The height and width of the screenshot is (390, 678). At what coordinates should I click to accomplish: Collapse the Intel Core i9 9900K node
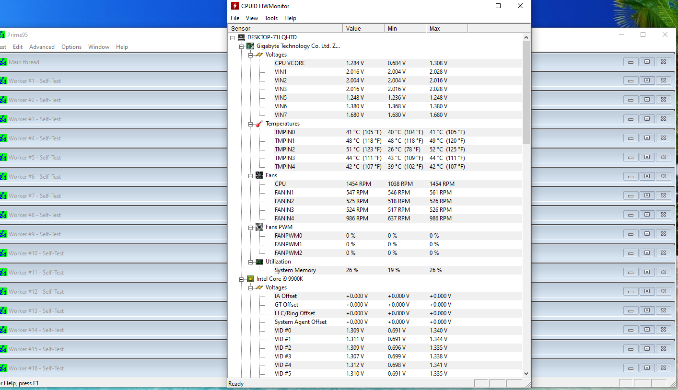(x=242, y=279)
